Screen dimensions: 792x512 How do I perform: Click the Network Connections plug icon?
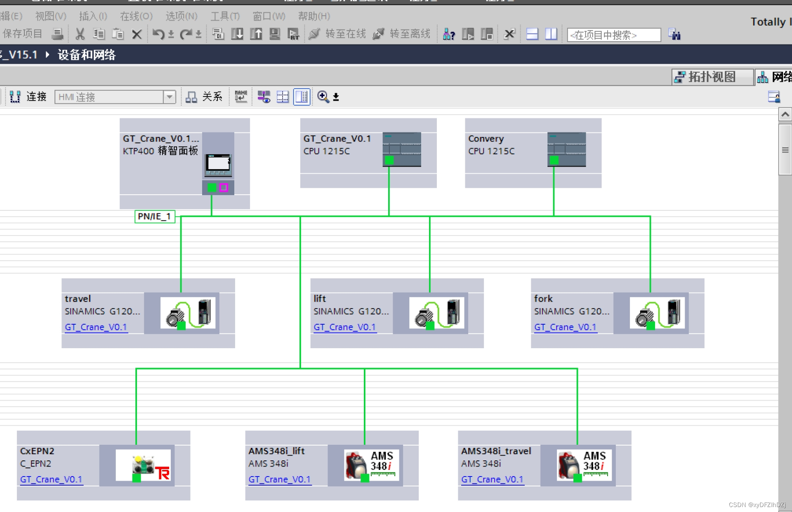15,97
